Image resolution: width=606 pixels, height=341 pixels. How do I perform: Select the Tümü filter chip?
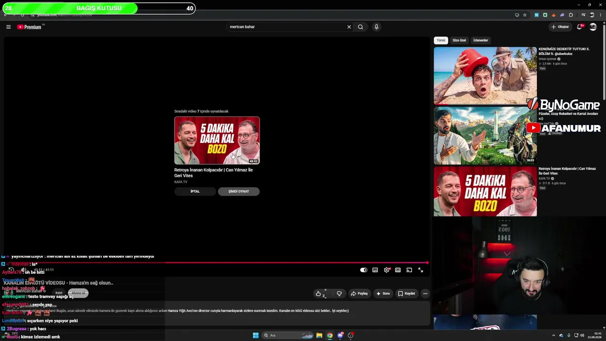click(441, 40)
